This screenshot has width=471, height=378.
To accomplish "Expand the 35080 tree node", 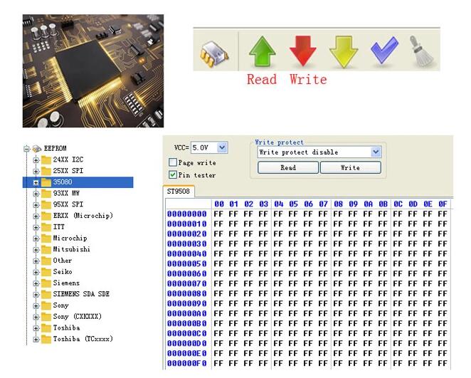I will pyautogui.click(x=36, y=182).
